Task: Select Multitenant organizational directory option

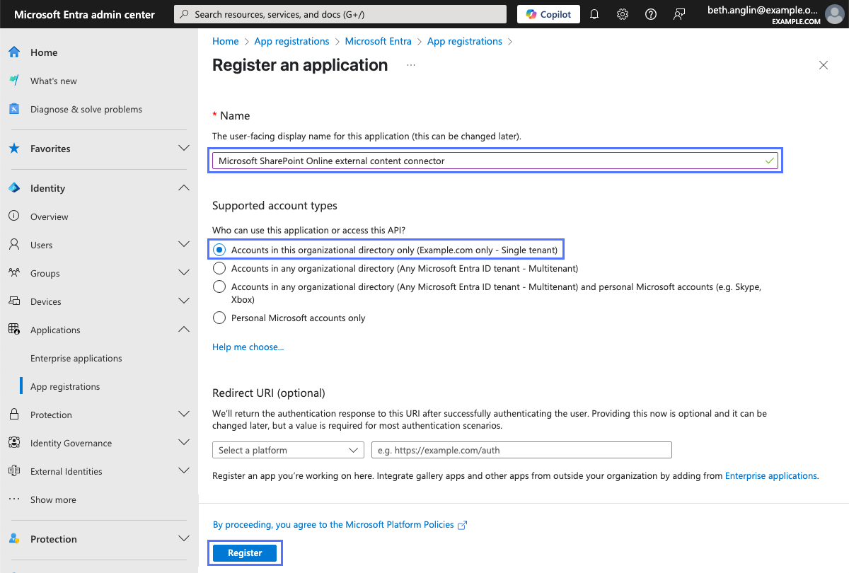Action: [219, 268]
